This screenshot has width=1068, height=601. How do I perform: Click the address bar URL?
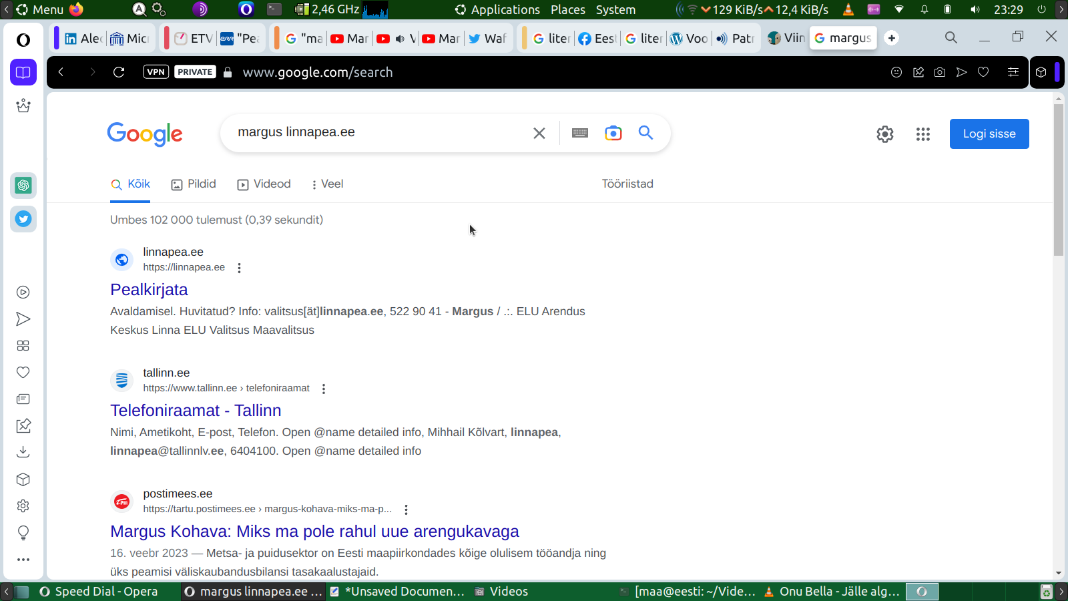(x=318, y=72)
